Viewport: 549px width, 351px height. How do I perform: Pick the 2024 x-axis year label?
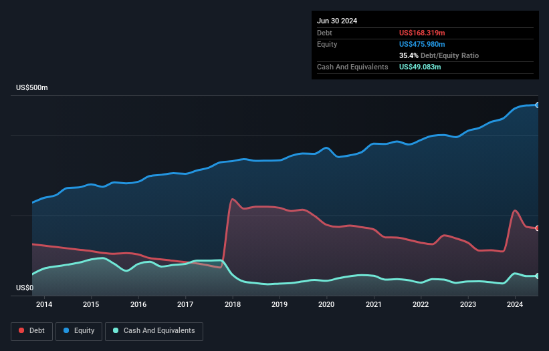click(515, 305)
